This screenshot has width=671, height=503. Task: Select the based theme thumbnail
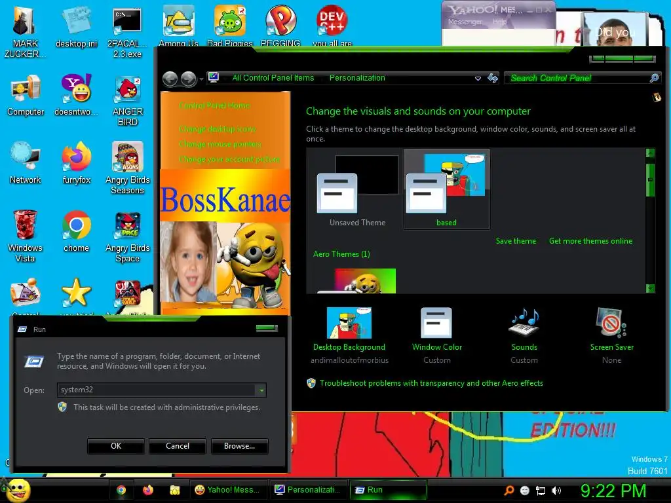[446, 189]
